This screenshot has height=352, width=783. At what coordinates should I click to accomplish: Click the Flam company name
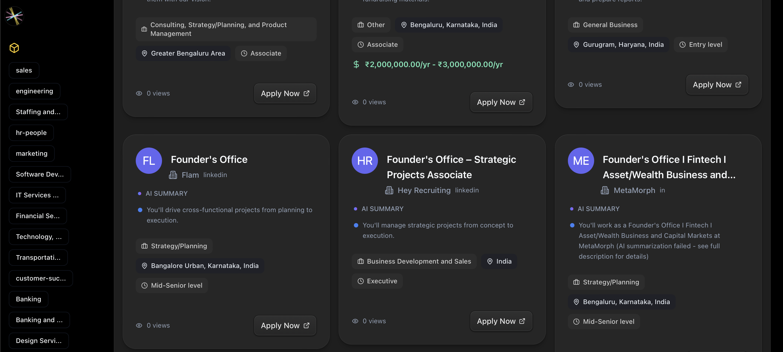190,175
